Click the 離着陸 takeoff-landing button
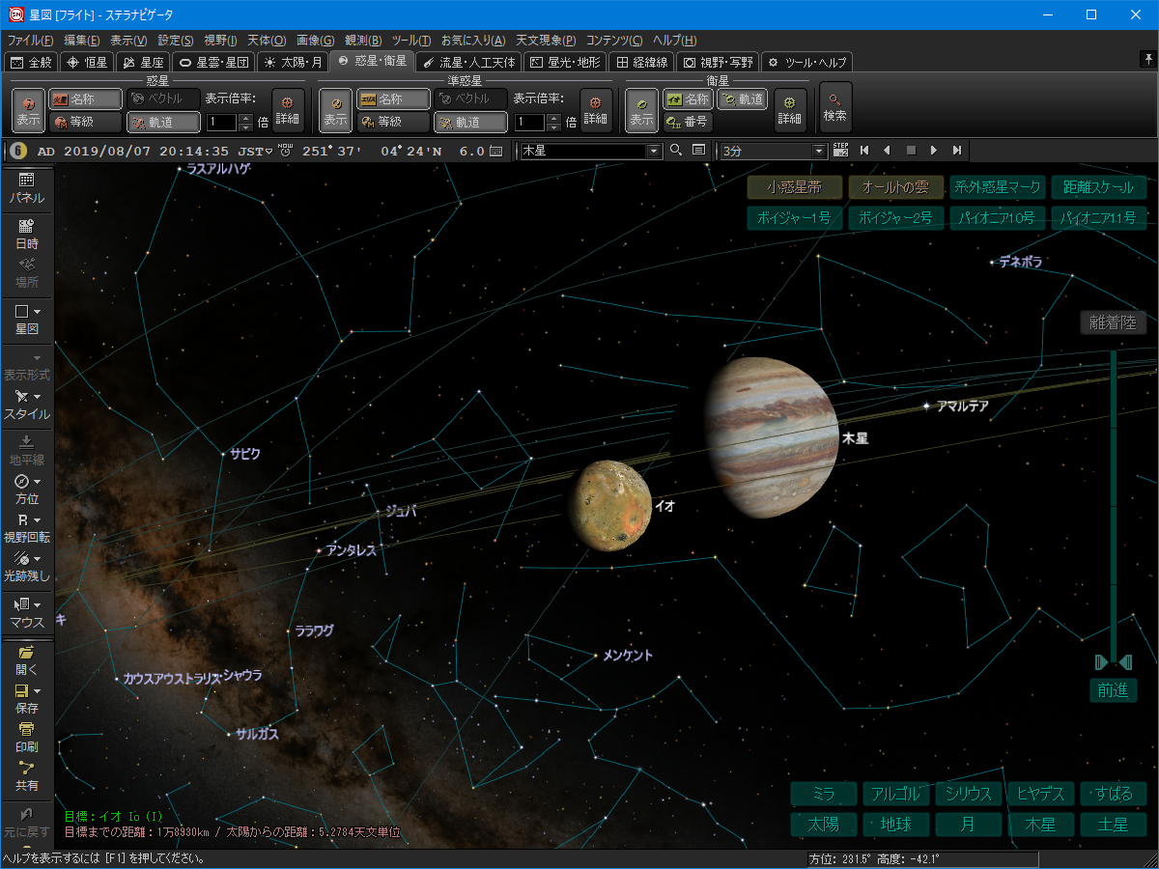The width and height of the screenshot is (1159, 869). click(1114, 323)
